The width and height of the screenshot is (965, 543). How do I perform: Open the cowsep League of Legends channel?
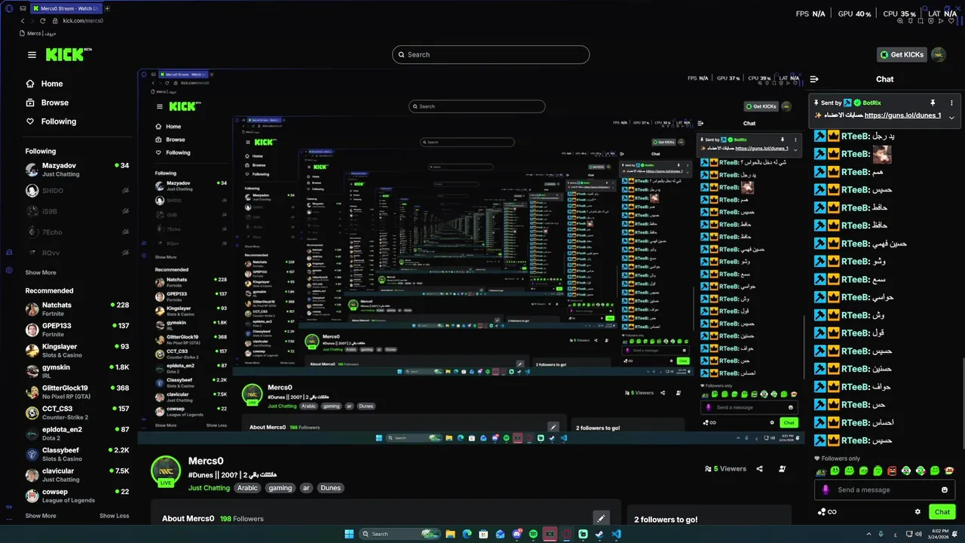point(77,495)
